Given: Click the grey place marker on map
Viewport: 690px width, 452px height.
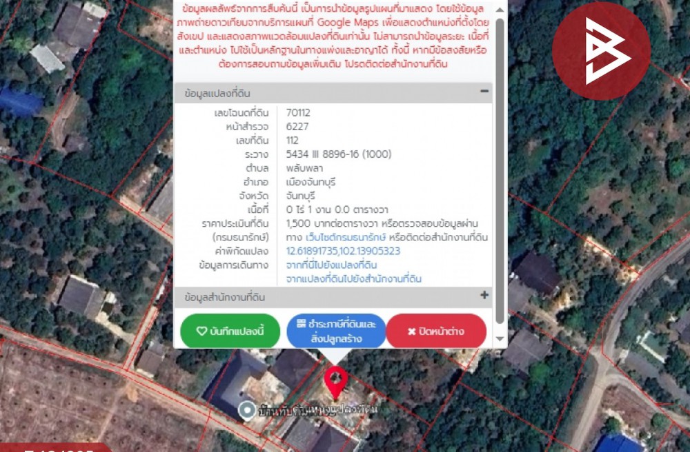Looking at the screenshot, I should [x=247, y=411].
